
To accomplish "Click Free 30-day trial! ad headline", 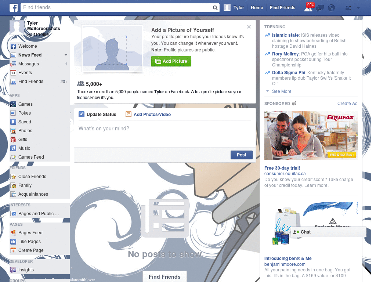I will coord(282,168).
